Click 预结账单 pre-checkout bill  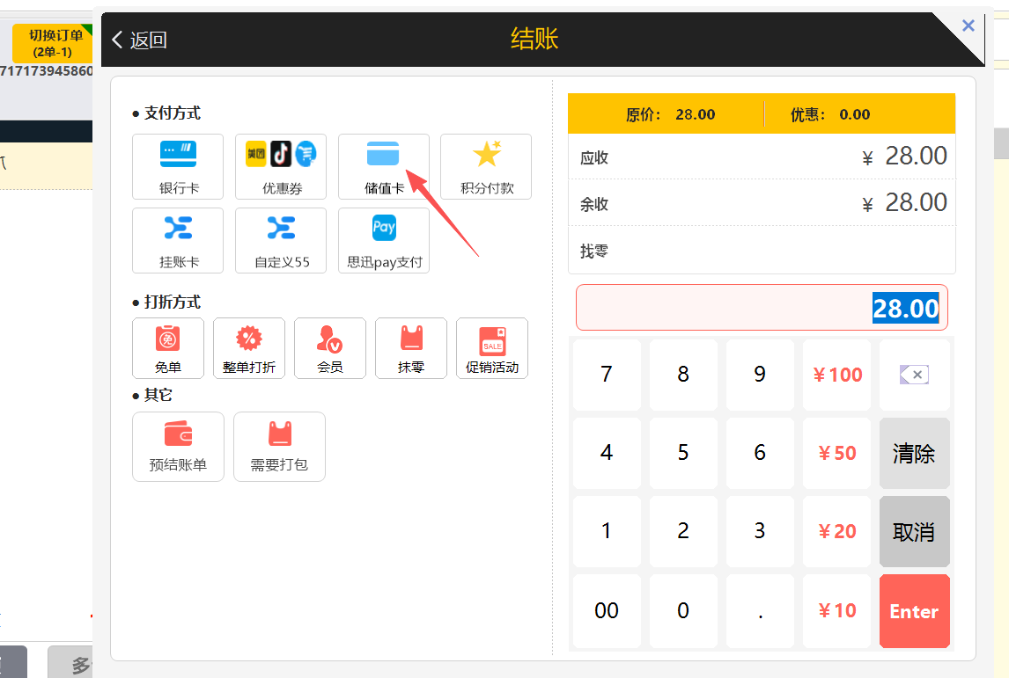pos(178,446)
